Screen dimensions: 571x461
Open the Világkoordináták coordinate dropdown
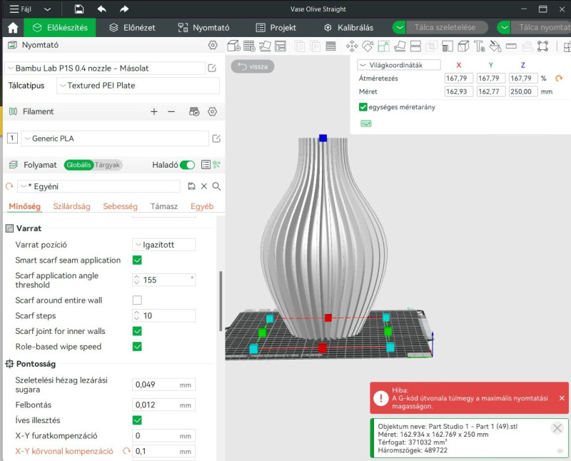click(x=399, y=65)
